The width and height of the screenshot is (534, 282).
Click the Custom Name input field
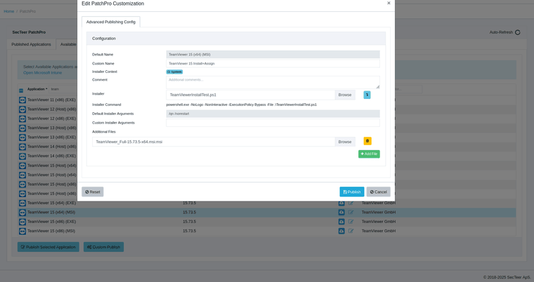tap(273, 63)
